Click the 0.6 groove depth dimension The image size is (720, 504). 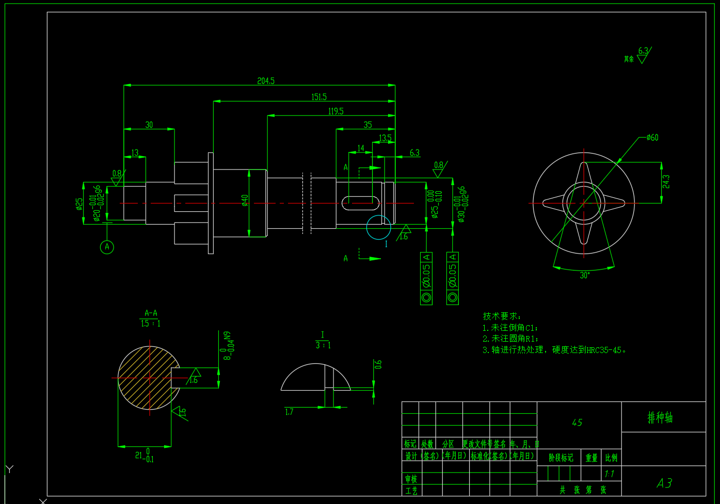[x=378, y=364]
